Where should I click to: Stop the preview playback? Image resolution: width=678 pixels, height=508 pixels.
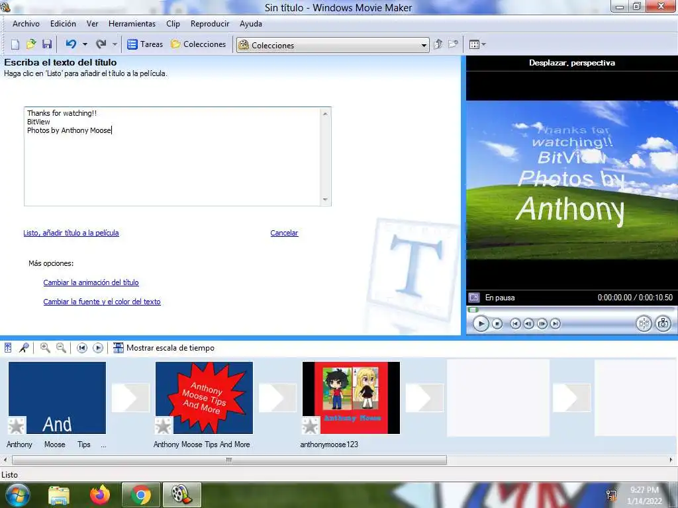point(497,323)
